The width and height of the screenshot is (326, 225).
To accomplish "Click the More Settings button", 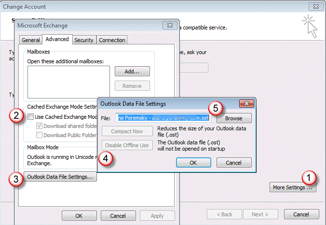I will [293, 187].
